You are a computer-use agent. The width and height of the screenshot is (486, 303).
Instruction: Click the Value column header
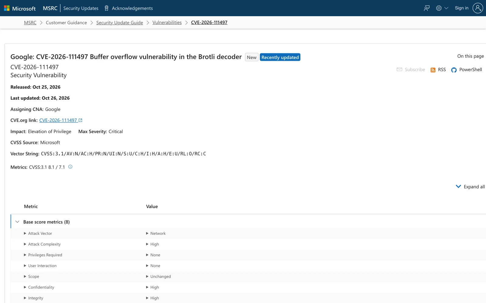(152, 206)
